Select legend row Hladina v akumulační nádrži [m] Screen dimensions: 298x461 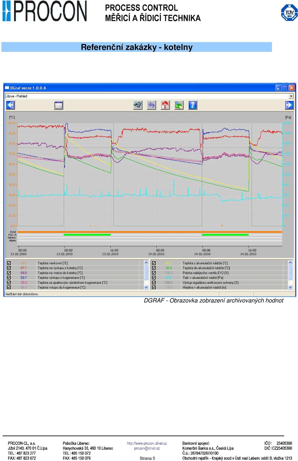pyautogui.click(x=219, y=288)
